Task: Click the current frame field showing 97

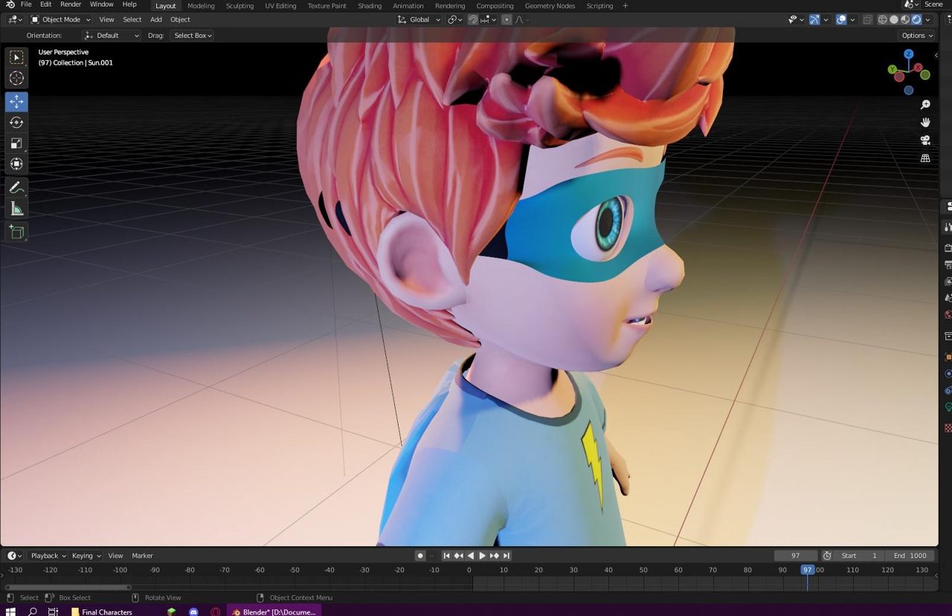Action: 795,556
